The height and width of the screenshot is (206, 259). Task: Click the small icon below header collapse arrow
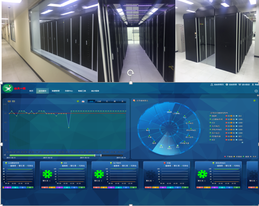click(x=258, y=96)
